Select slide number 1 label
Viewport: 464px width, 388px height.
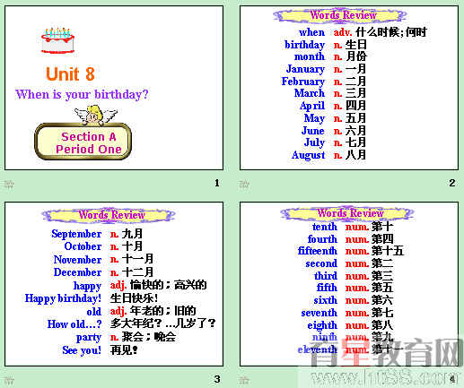(x=217, y=183)
